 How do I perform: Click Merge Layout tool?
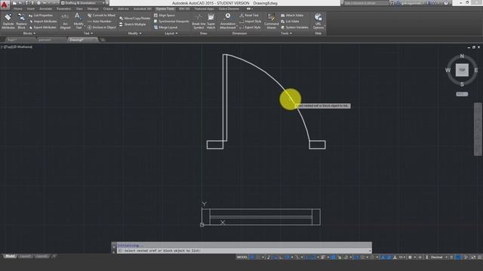[x=165, y=27]
